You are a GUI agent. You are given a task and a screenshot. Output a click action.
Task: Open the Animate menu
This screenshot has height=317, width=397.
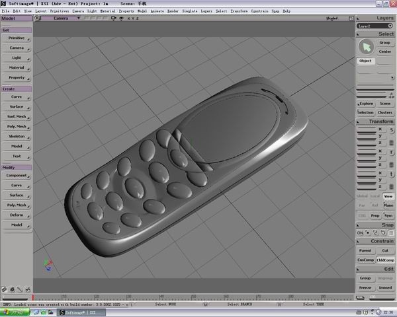point(157,11)
